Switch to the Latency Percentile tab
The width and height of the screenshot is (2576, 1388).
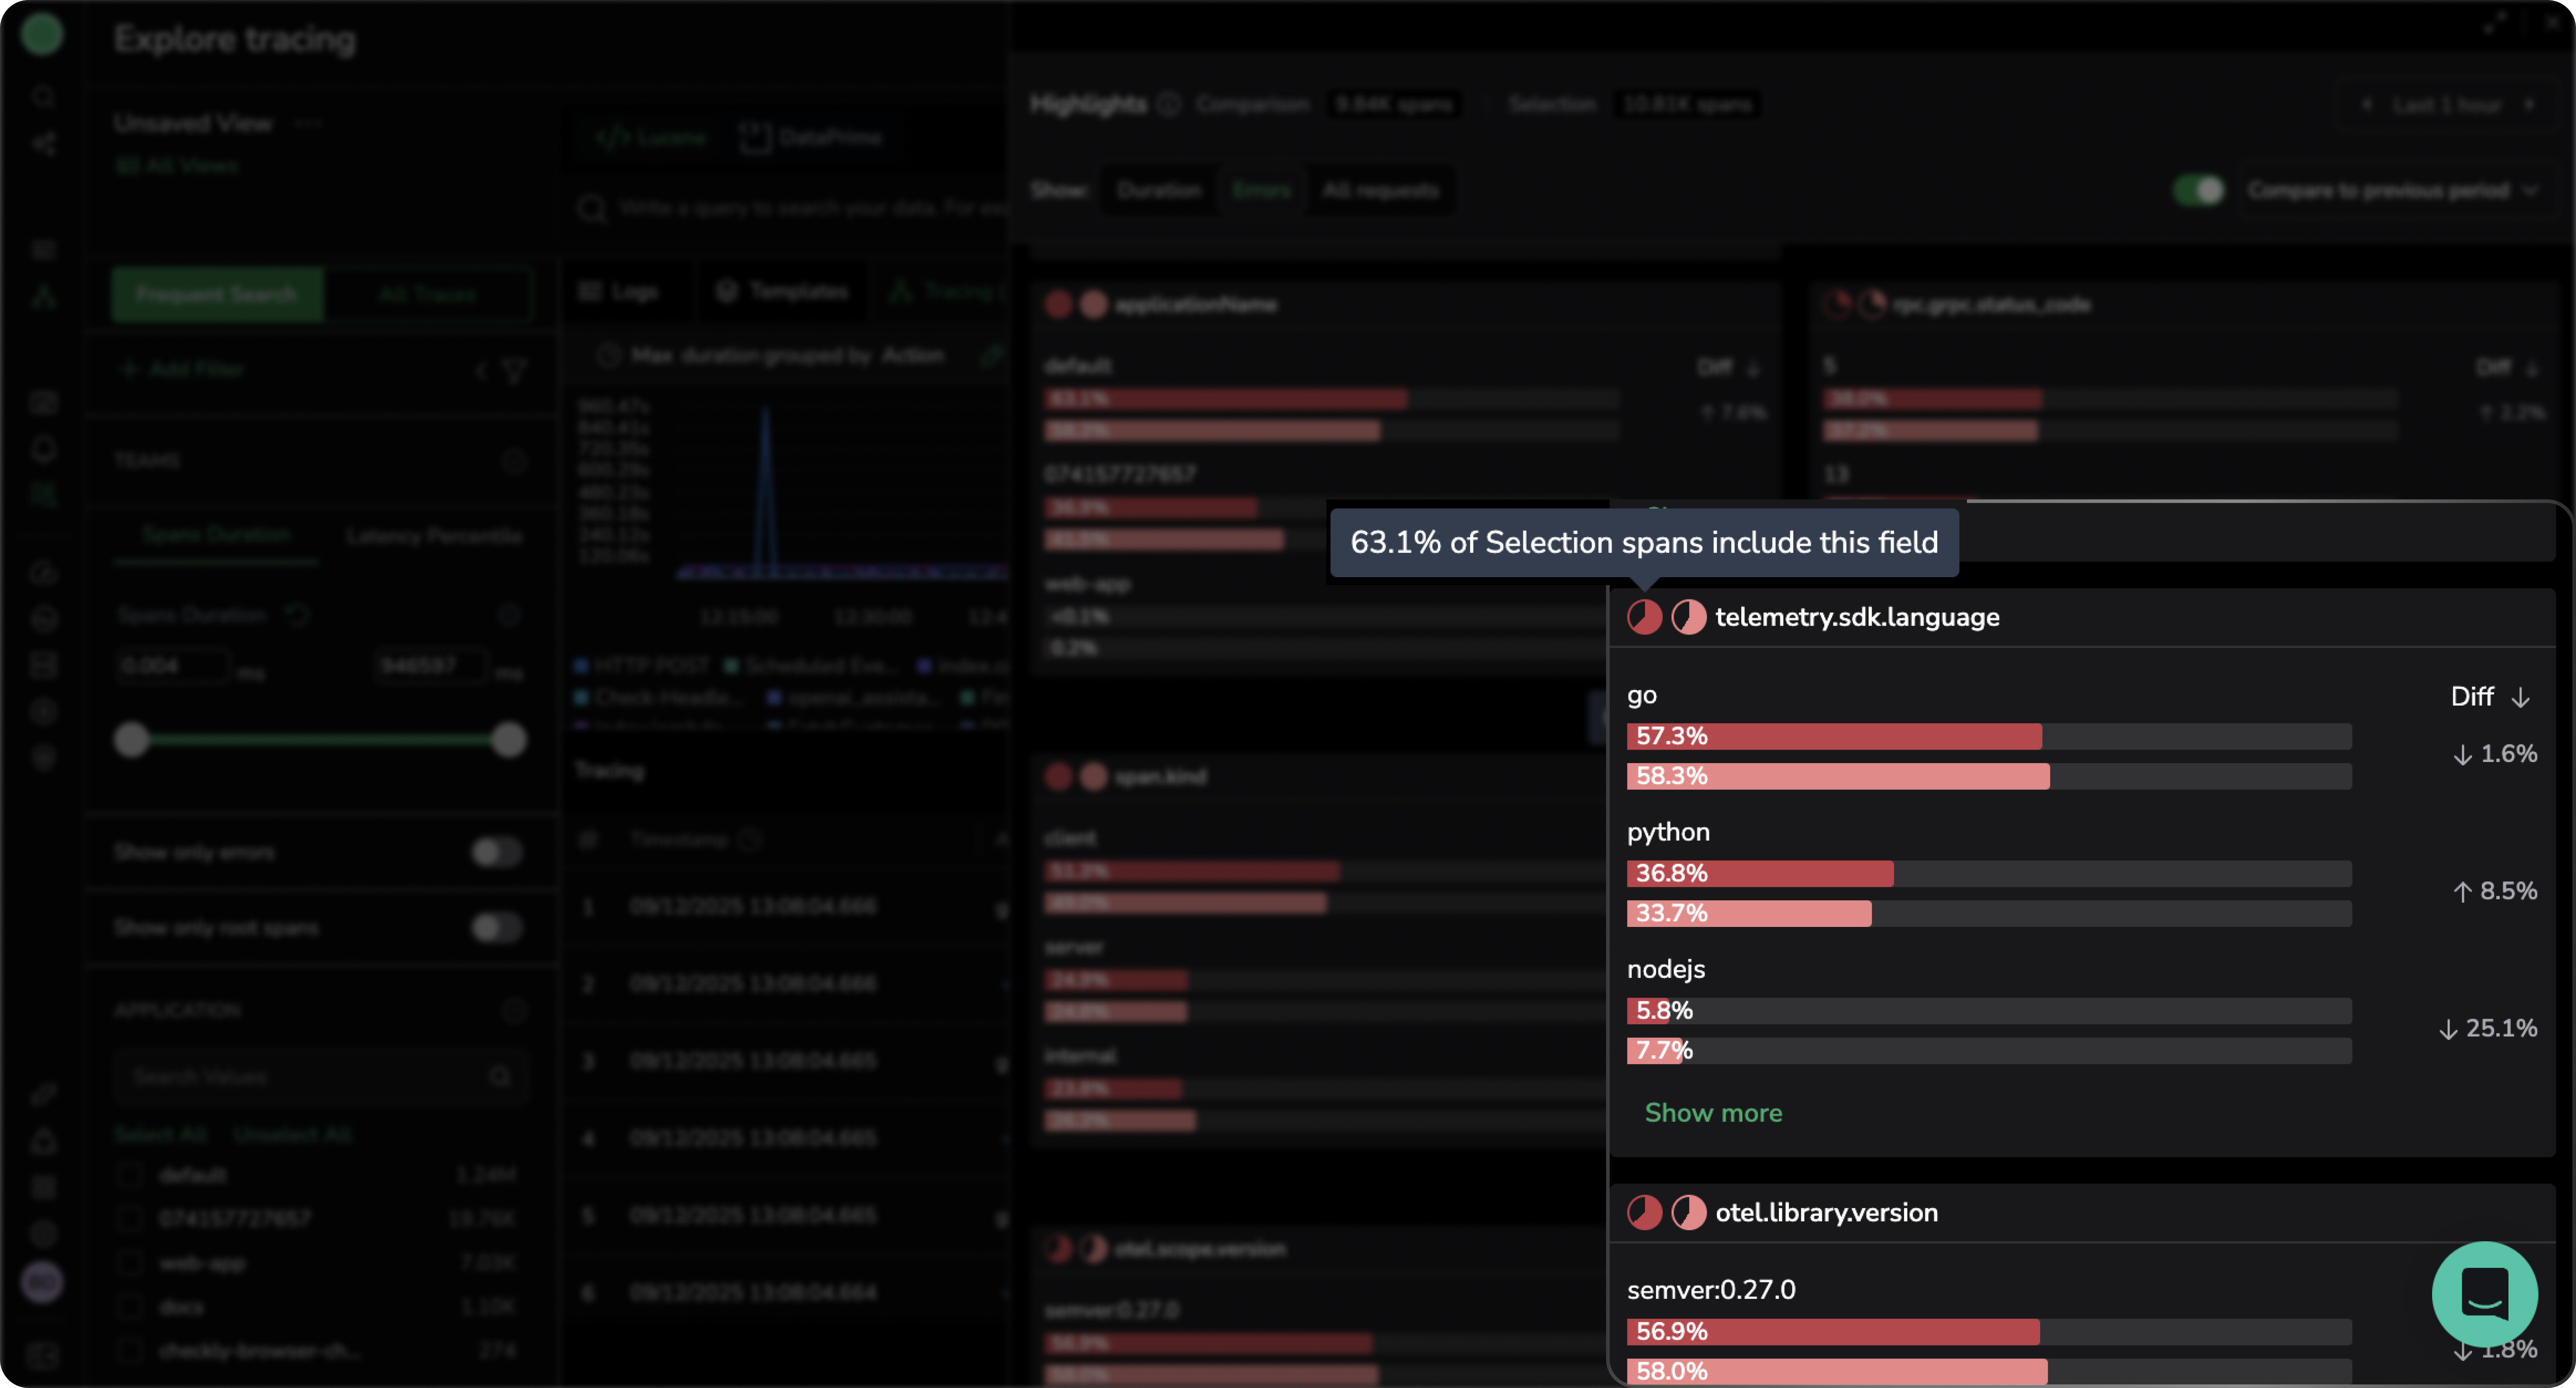(x=434, y=536)
